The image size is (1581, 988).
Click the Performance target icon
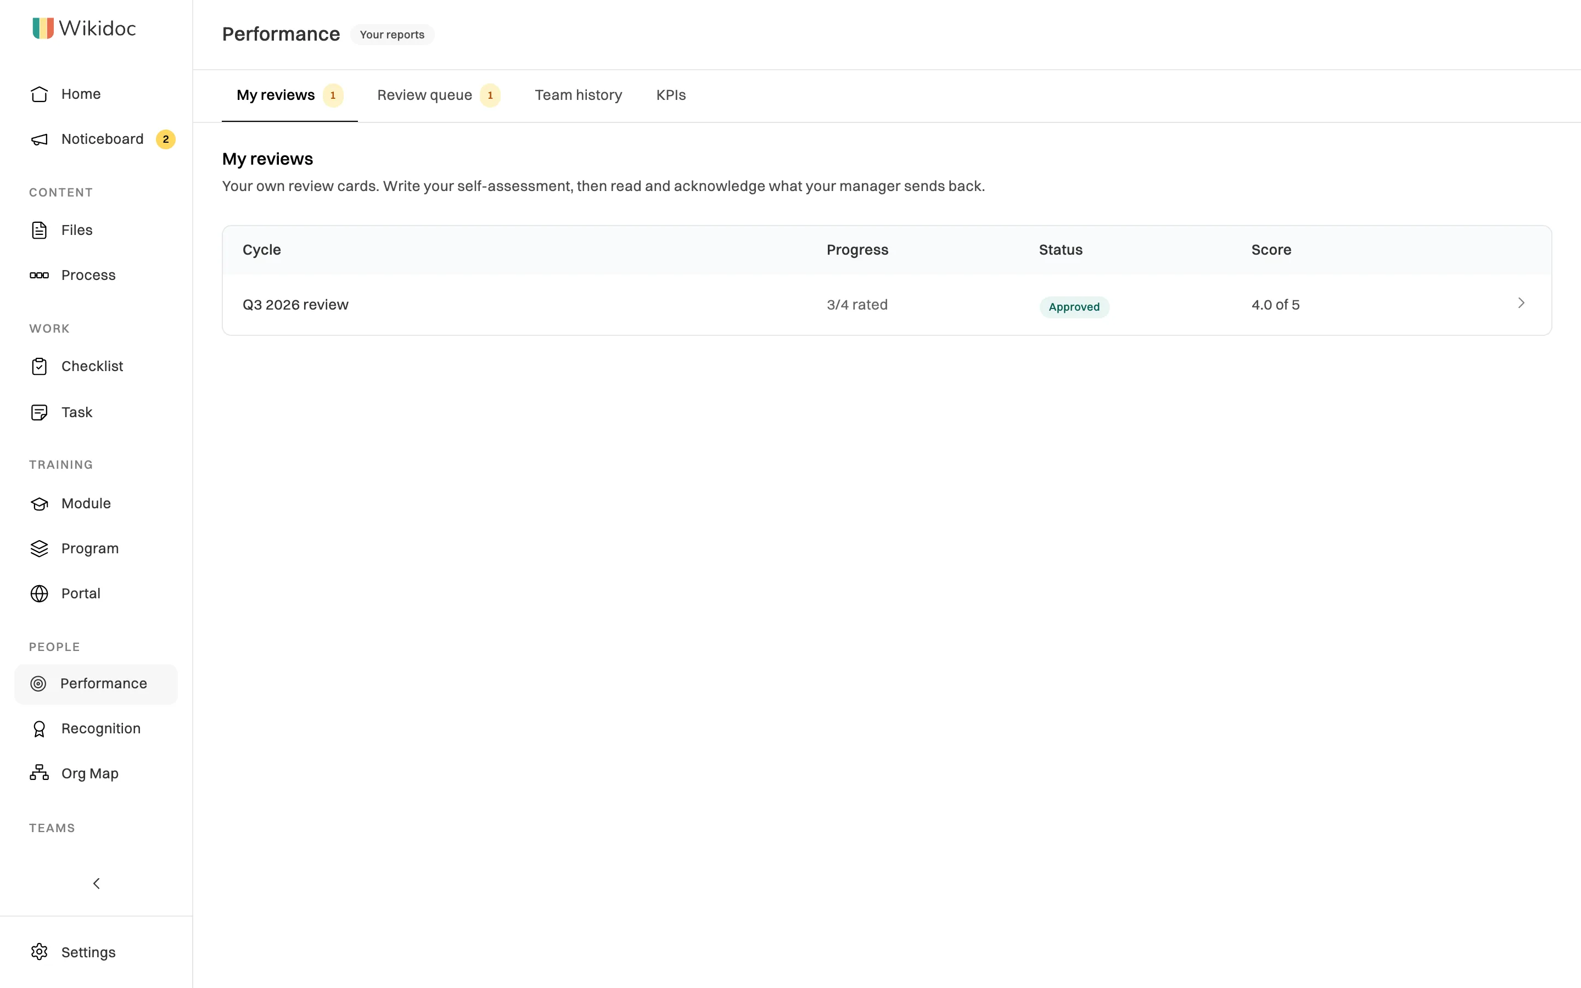coord(38,683)
